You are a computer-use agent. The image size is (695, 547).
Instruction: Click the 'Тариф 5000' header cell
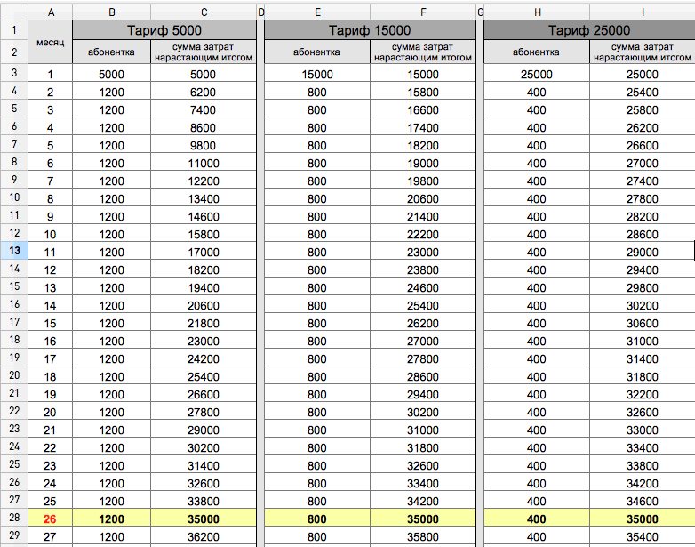[164, 30]
